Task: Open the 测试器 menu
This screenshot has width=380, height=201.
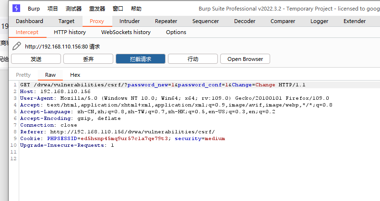Action: [x=73, y=9]
